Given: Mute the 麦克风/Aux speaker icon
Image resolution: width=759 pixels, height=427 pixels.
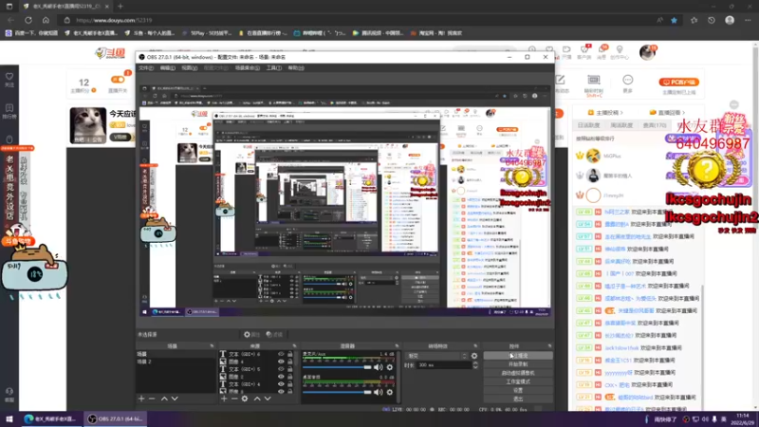Looking at the screenshot, I should (378, 367).
